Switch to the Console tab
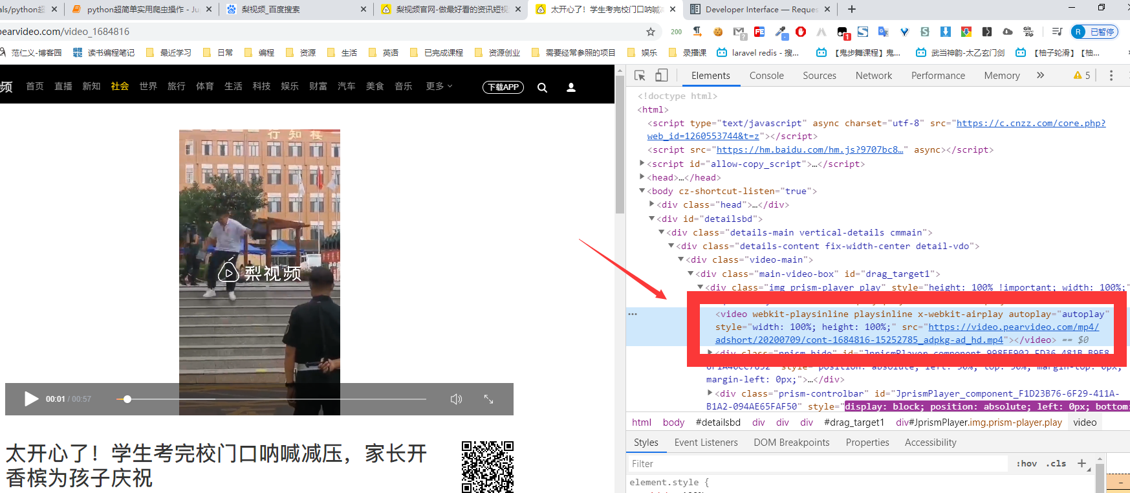 coord(766,76)
